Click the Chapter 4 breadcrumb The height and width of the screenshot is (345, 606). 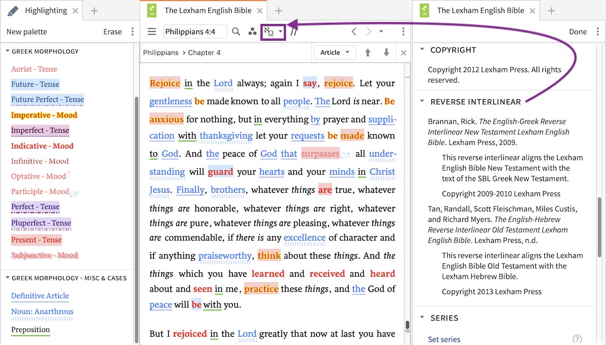204,52
